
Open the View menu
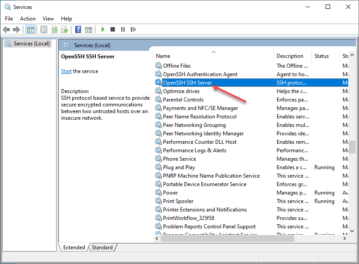coord(48,19)
